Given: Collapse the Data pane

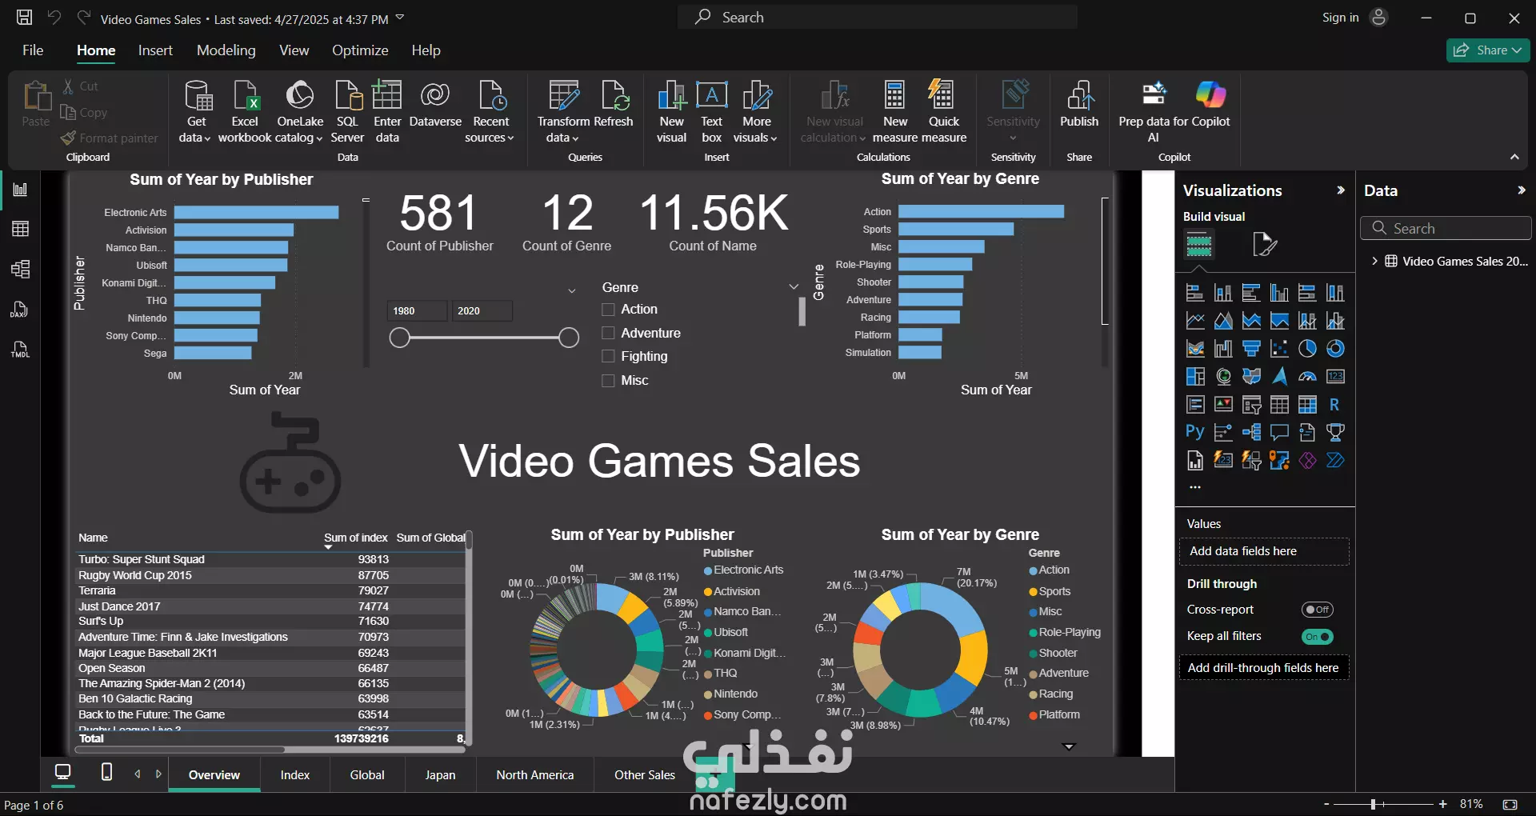Looking at the screenshot, I should click(x=1521, y=190).
